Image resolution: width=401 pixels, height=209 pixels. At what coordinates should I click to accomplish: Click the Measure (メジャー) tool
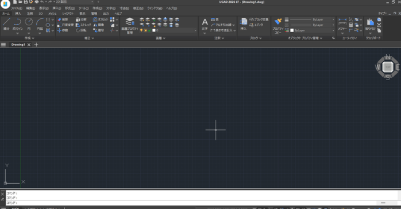(x=342, y=25)
